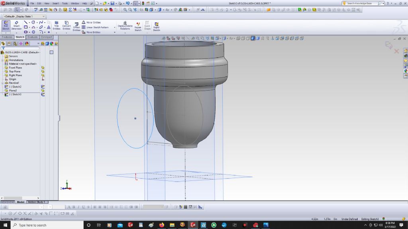Open the Appearances tab in task pane
Viewport: 408px width, 229px height.
pyautogui.click(x=406, y=71)
